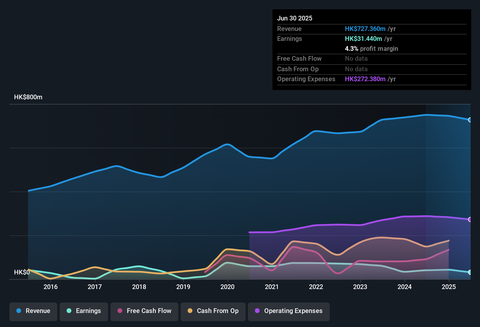
Task: Click the Revenue row label in tooltip
Action: tap(289, 29)
